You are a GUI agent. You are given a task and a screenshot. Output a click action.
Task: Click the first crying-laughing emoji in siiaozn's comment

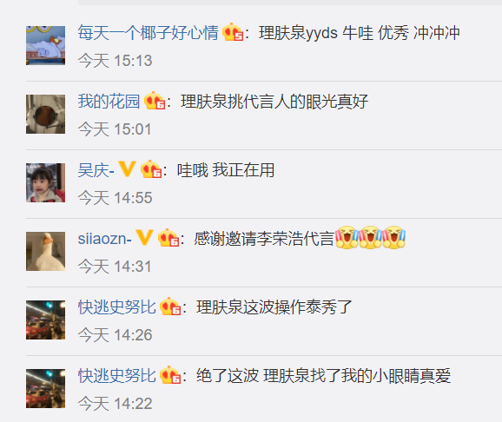coord(347,237)
